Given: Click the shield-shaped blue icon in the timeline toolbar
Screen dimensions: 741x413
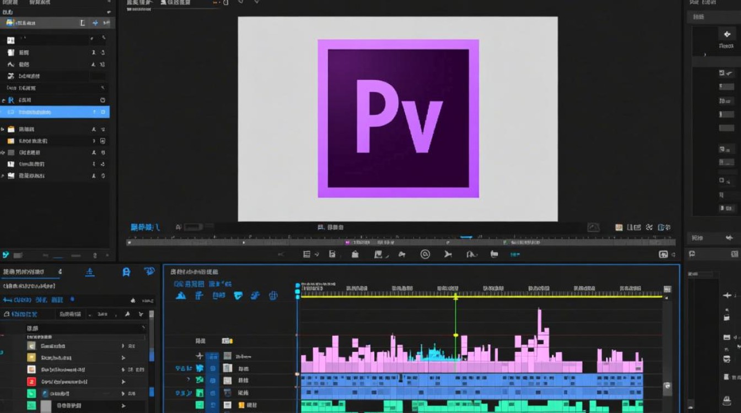Looking at the screenshot, I should tap(238, 296).
